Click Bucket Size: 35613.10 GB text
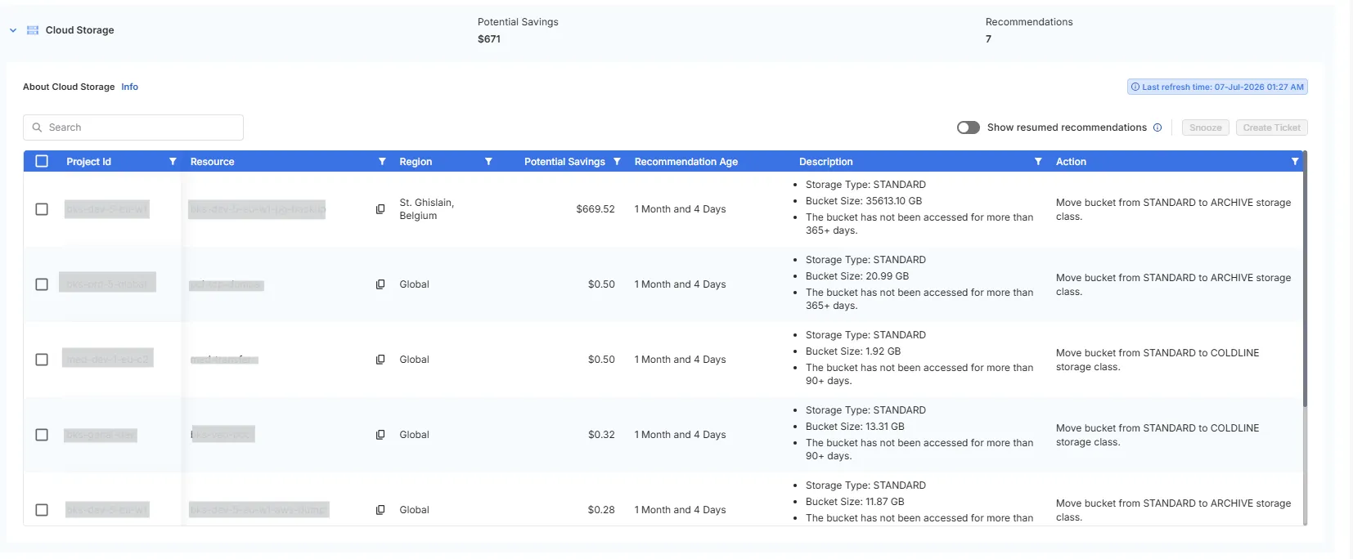Image resolution: width=1353 pixels, height=559 pixels. tap(864, 201)
